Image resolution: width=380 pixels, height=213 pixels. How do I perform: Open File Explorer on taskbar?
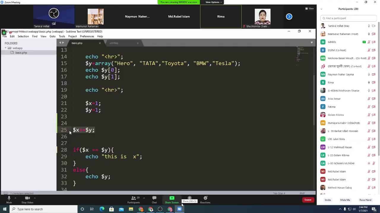tap(131, 209)
